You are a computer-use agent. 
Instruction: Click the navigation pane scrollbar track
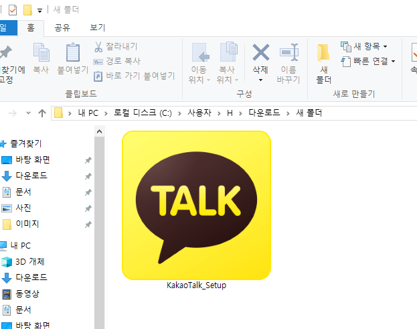100,233
